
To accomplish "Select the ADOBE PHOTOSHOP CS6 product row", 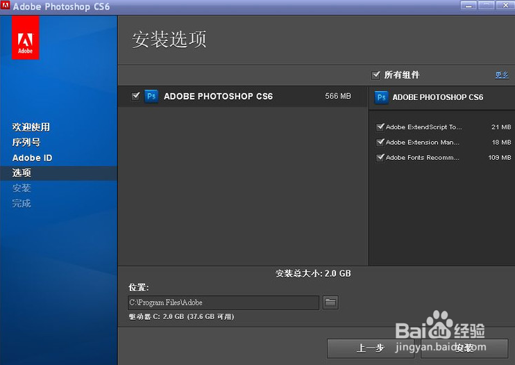I will click(242, 97).
